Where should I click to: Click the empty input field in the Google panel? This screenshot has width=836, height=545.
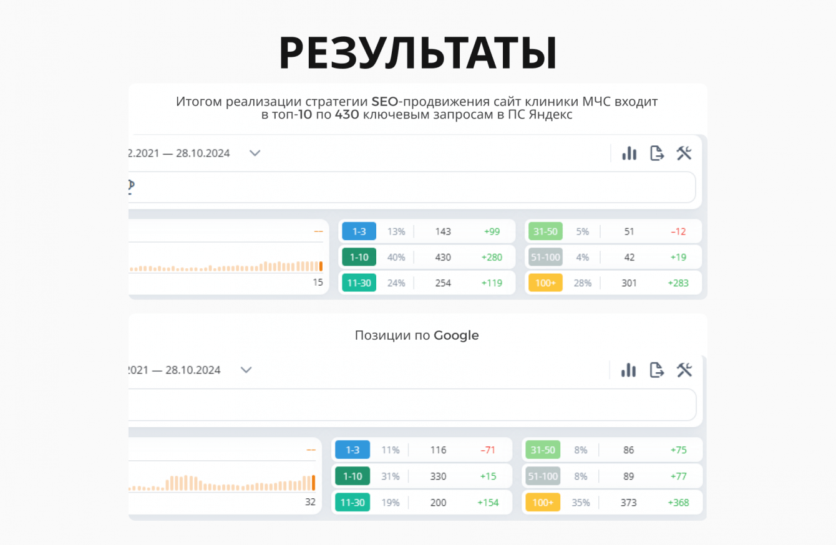coord(412,405)
